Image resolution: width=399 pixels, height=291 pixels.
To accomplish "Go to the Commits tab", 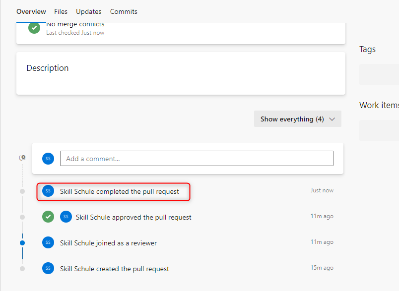I will (124, 11).
